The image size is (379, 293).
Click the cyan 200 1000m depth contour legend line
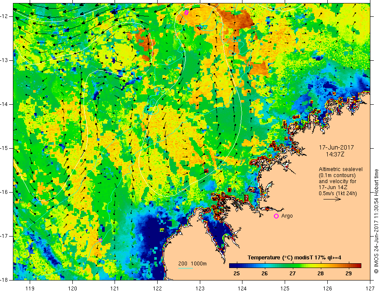pyautogui.click(x=185, y=268)
